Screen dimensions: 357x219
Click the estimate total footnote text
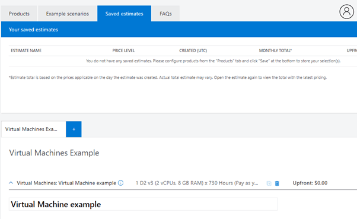pyautogui.click(x=168, y=78)
